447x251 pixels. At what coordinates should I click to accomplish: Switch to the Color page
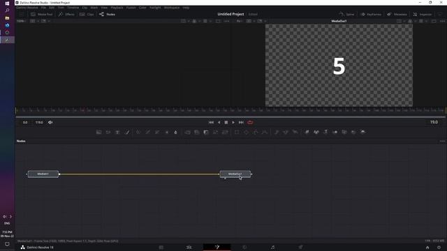[244, 248]
